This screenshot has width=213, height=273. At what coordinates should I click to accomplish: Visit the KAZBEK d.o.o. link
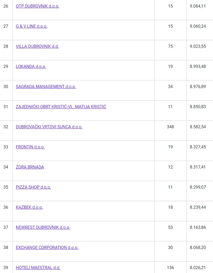pyautogui.click(x=29, y=207)
